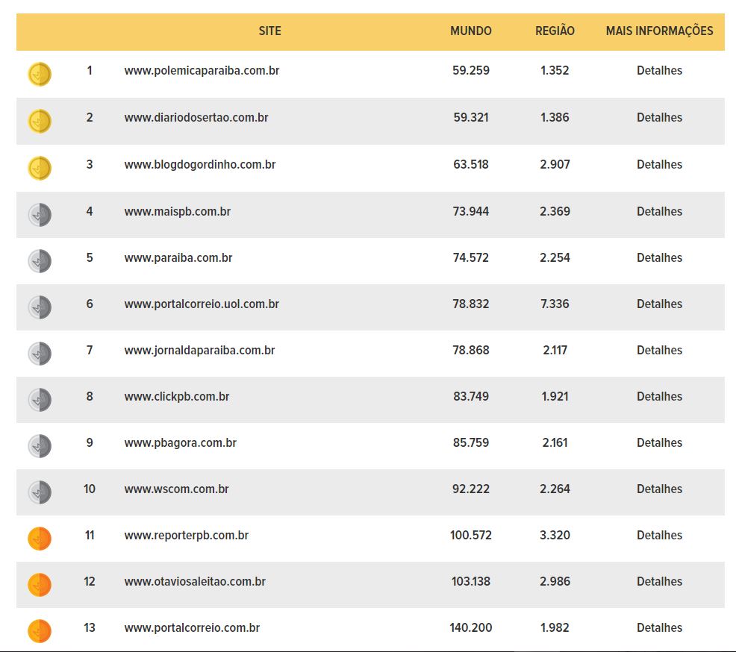Click the gold medal icon for polemicaparaiba

(x=40, y=74)
